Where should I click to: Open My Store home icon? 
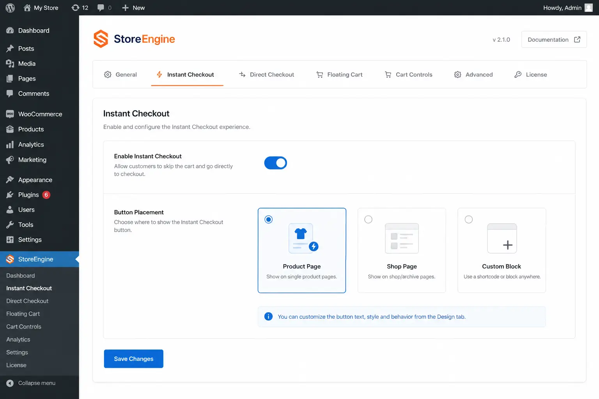(x=27, y=8)
